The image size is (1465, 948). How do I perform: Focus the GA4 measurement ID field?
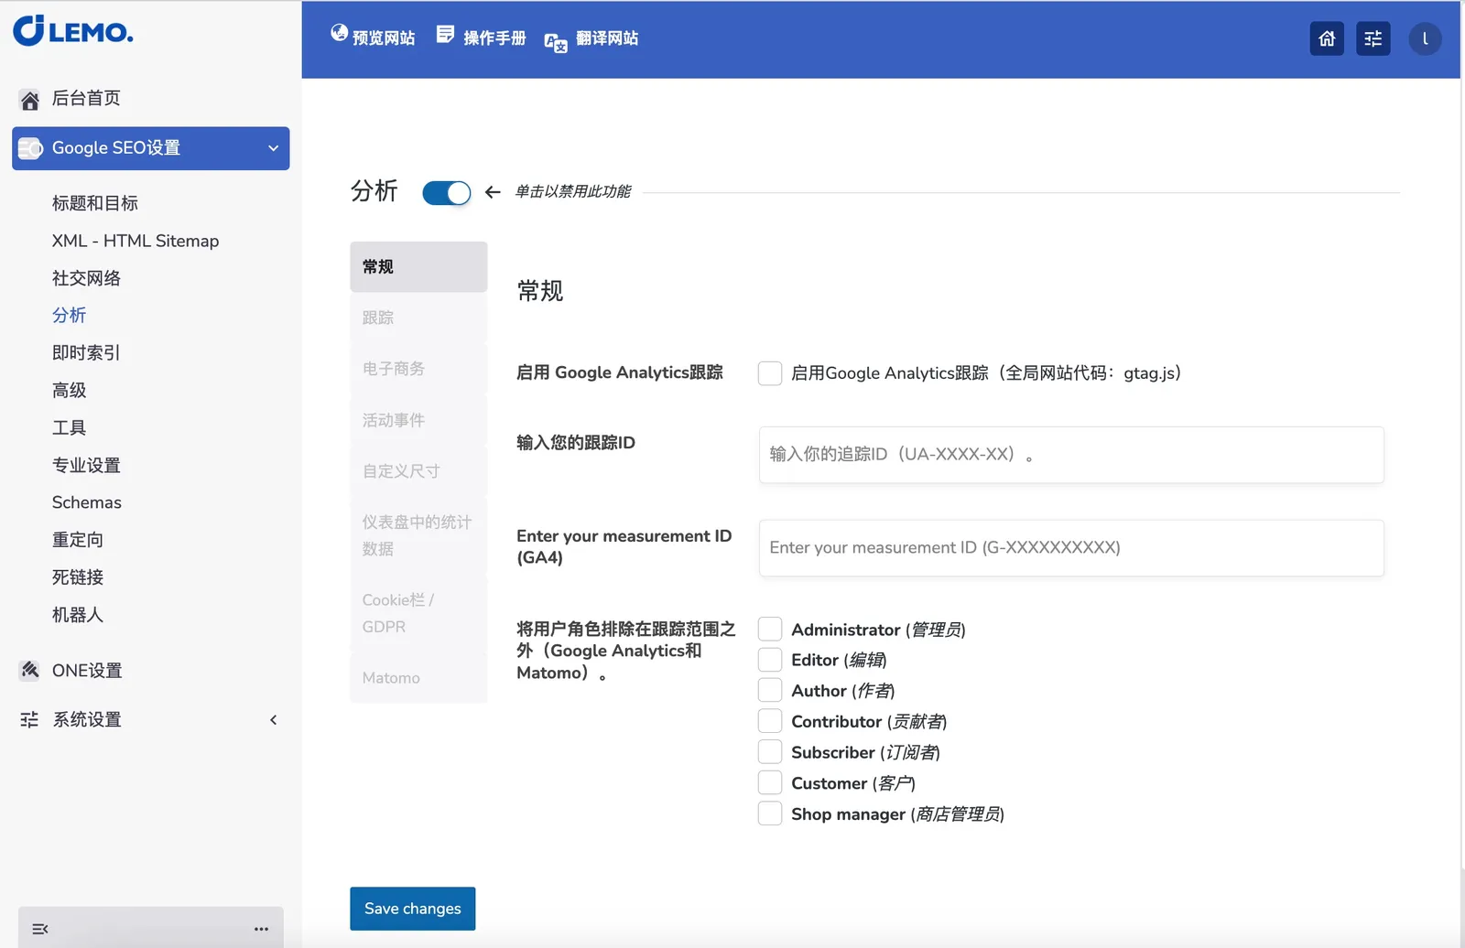coord(1070,548)
